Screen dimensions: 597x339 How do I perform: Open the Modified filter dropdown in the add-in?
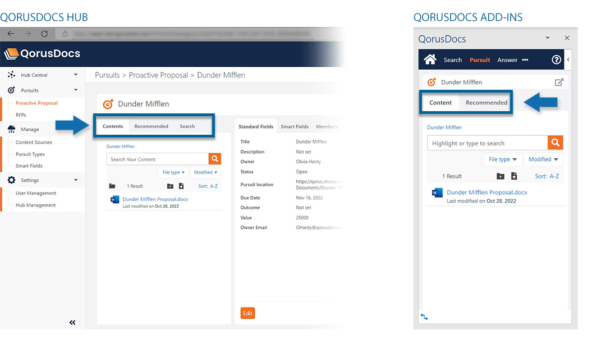click(x=543, y=159)
